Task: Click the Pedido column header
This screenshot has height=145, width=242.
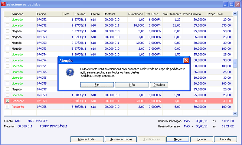Action: [49, 14]
